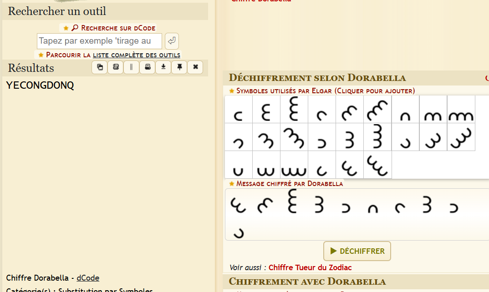Open the 'liste complète des outils' link
489x292 pixels.
click(x=136, y=55)
